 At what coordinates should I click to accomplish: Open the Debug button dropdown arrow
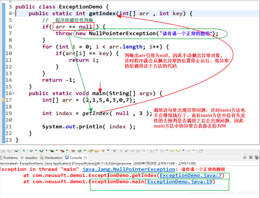pyautogui.click(x=36, y=150)
